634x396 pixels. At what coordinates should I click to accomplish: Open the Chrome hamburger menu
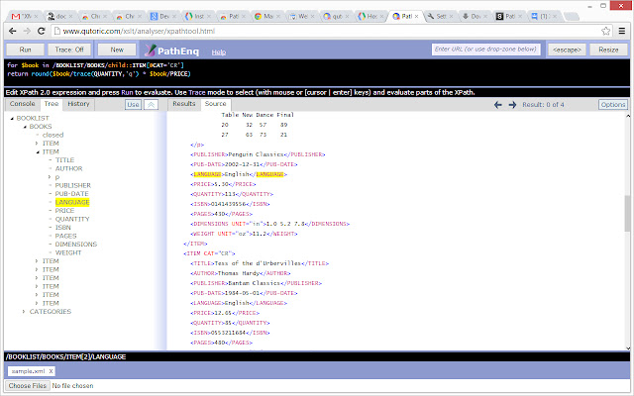[622, 31]
